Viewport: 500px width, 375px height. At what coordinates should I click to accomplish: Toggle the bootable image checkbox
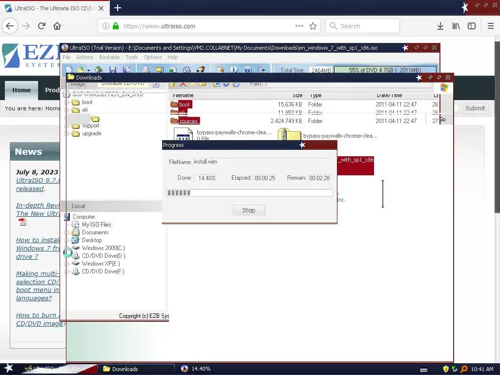tap(156, 84)
